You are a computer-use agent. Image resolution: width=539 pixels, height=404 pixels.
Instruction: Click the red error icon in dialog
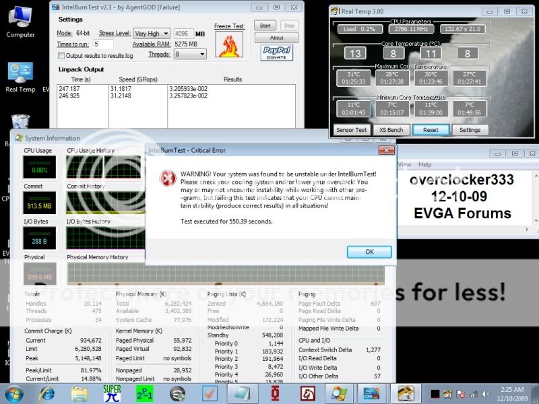coord(166,178)
